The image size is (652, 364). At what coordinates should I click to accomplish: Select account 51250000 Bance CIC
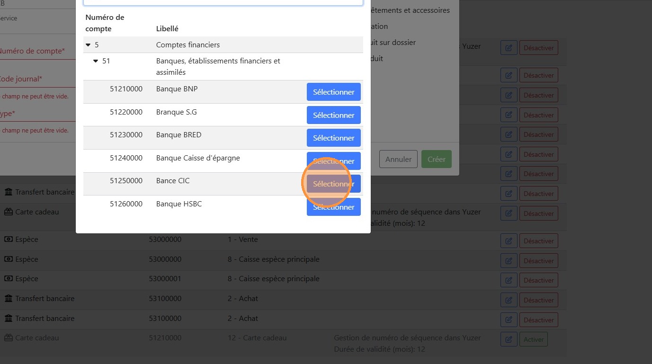click(333, 184)
